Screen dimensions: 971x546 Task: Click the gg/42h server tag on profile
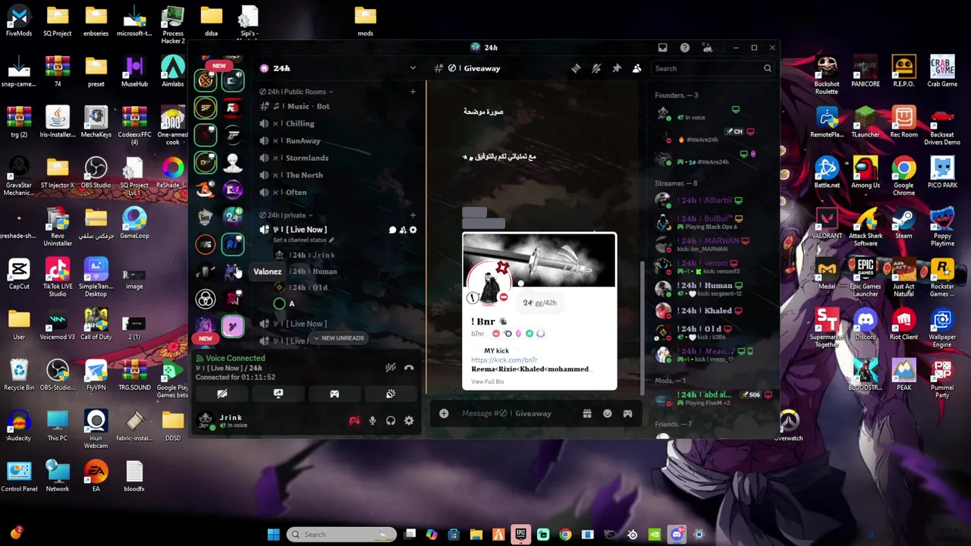pyautogui.click(x=539, y=303)
